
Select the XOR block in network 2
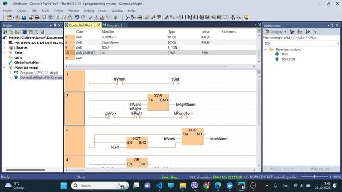pos(158,102)
